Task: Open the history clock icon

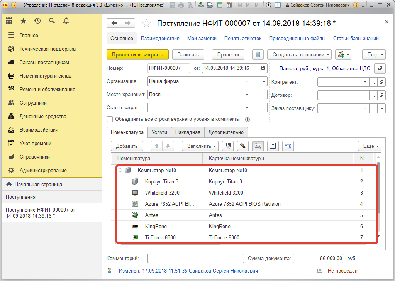Action: (x=37, y=21)
